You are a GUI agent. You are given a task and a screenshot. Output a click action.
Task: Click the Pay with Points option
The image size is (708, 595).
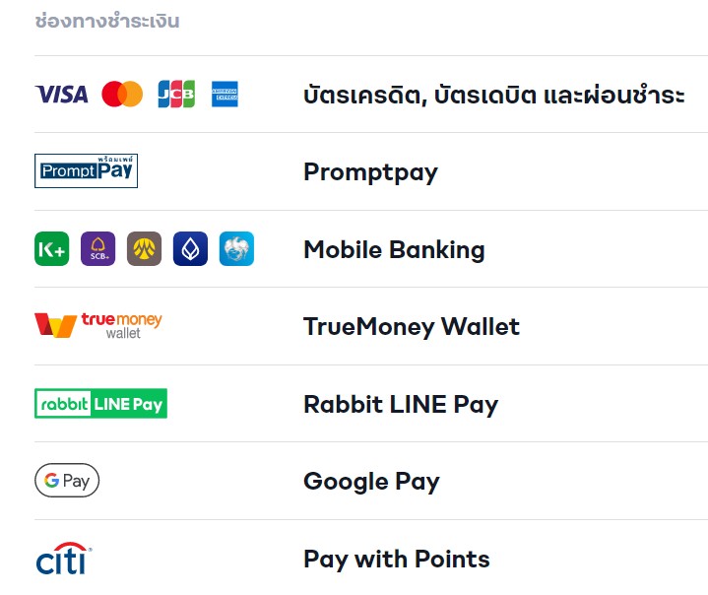click(396, 559)
